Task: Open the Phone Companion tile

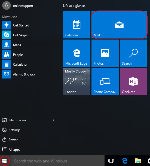Action: click(105, 82)
